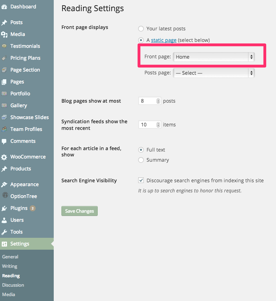276x301 pixels.
Task: Switch to the Discussion settings page
Action: coord(13,285)
